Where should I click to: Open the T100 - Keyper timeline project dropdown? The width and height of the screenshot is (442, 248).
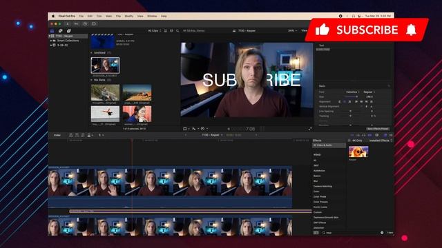pyautogui.click(x=212, y=135)
